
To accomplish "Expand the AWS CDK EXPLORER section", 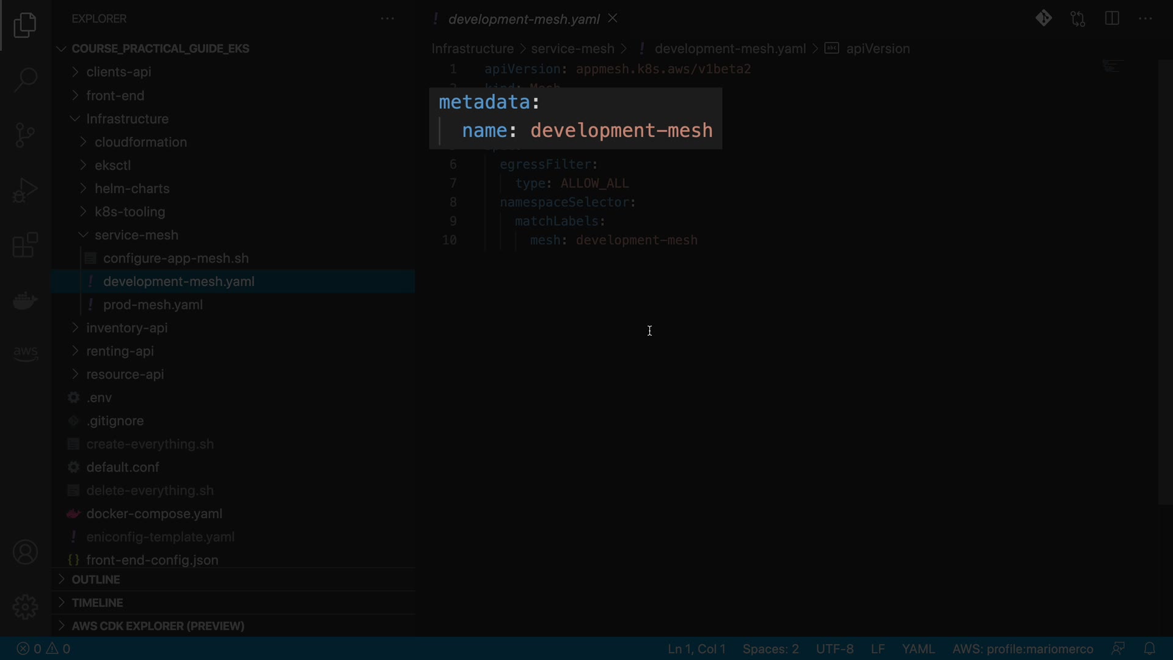I will coord(158,626).
